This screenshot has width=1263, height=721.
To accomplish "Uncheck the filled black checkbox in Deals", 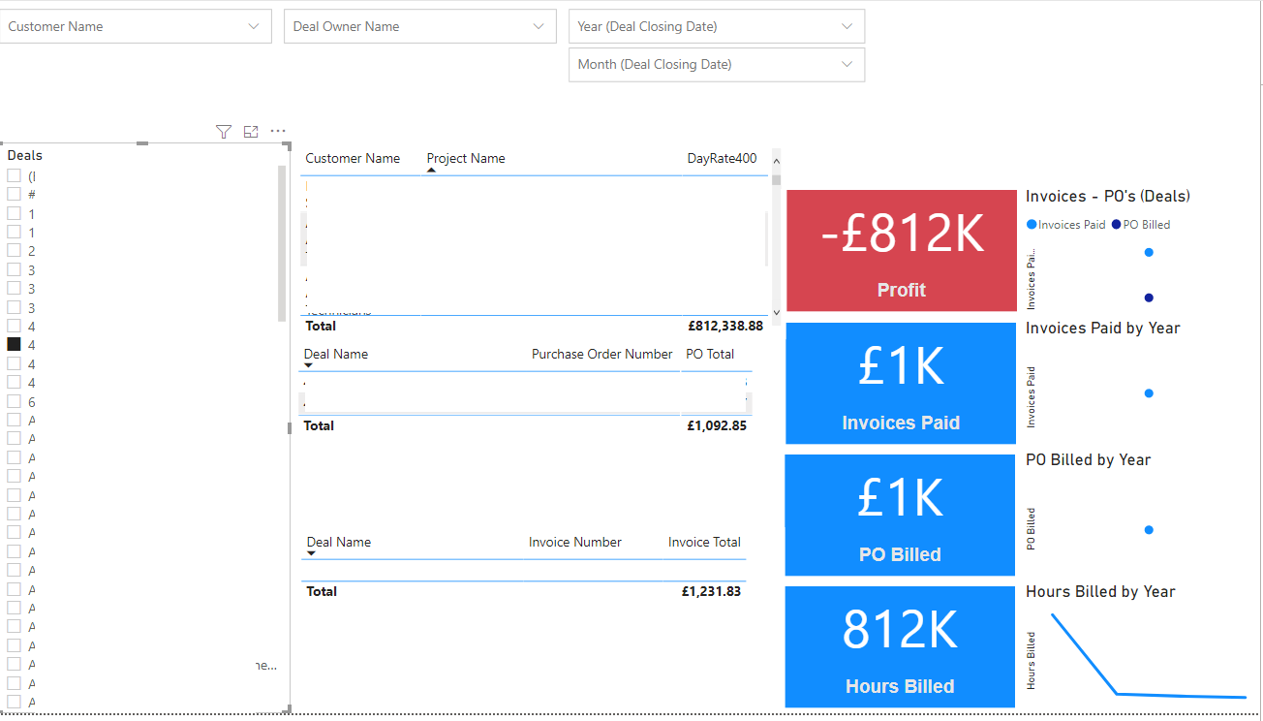I will click(15, 345).
